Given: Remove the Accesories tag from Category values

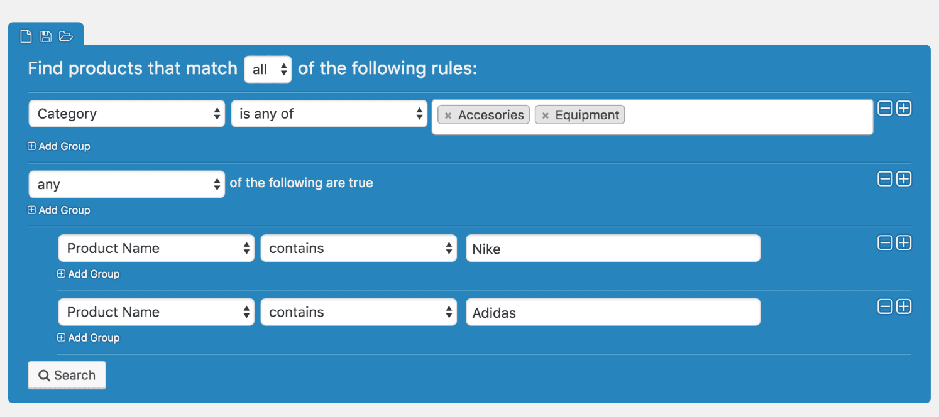Looking at the screenshot, I should 448,116.
